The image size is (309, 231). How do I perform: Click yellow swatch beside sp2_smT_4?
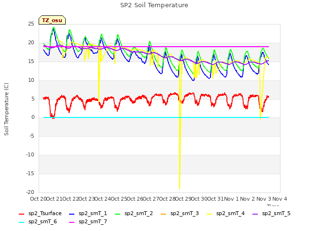pos(209,214)
